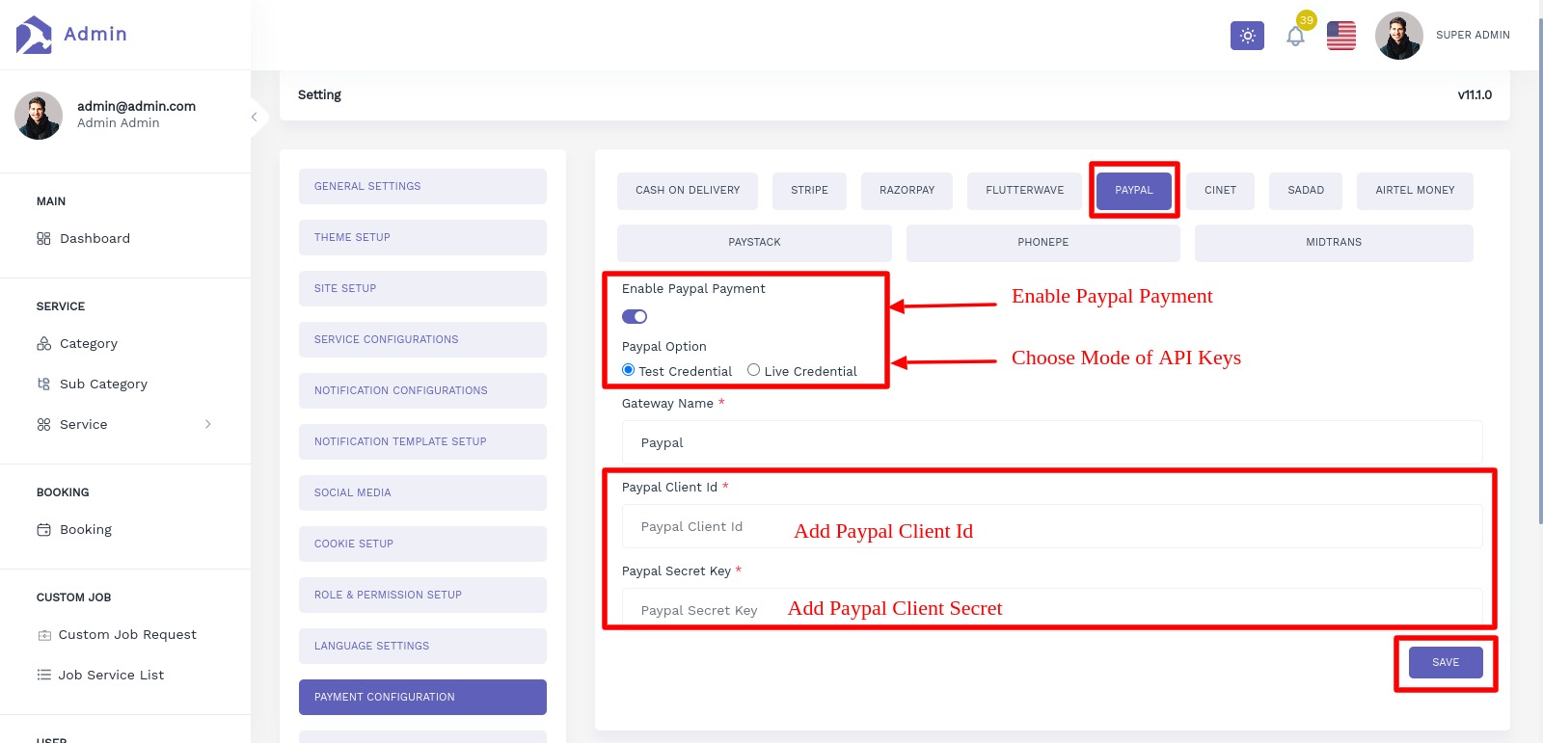Select the Paypal tab
1543x743 pixels.
pos(1134,191)
